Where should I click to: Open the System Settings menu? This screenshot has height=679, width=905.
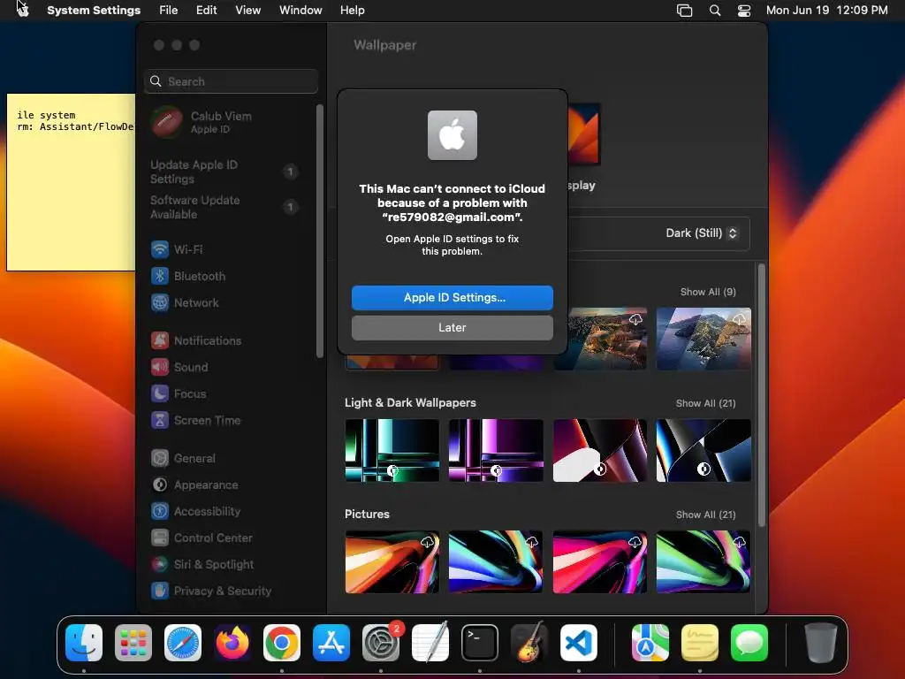[x=94, y=11]
